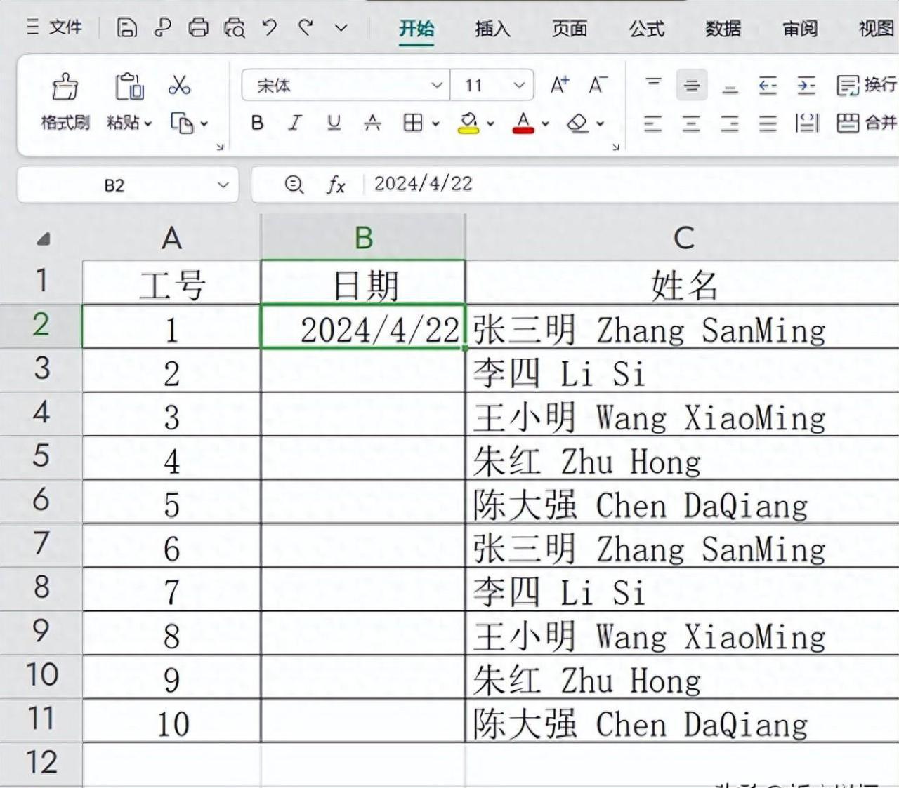899x788 pixels.
Task: Redo the last action
Action: pos(305,27)
